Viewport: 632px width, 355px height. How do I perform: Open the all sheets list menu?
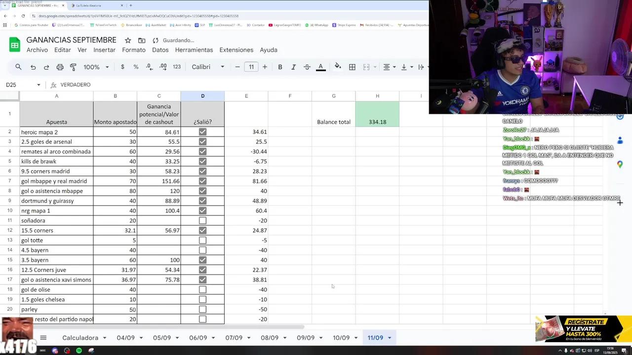(x=43, y=338)
